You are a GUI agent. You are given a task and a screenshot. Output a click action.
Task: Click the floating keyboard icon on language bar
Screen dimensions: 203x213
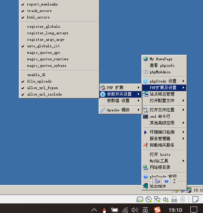point(157,181)
